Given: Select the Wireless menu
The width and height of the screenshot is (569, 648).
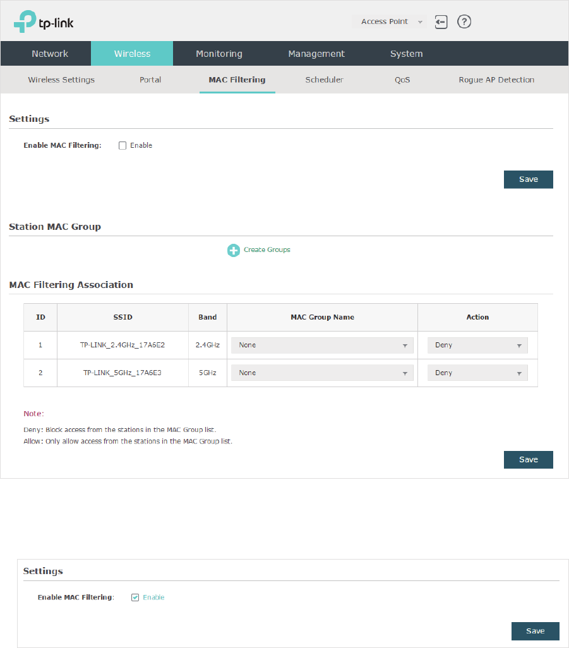Looking at the screenshot, I should coord(132,53).
